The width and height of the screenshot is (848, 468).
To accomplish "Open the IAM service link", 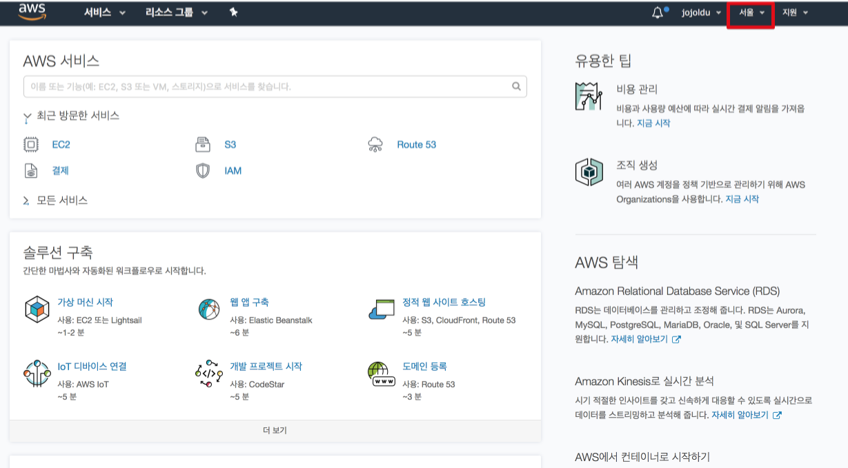I will (233, 171).
